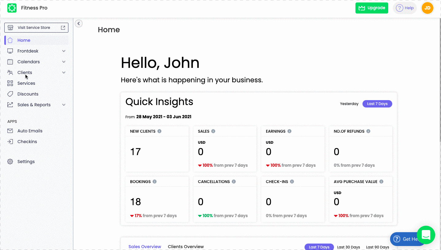Select the Discounts tag icon
The width and height of the screenshot is (441, 250).
10,94
